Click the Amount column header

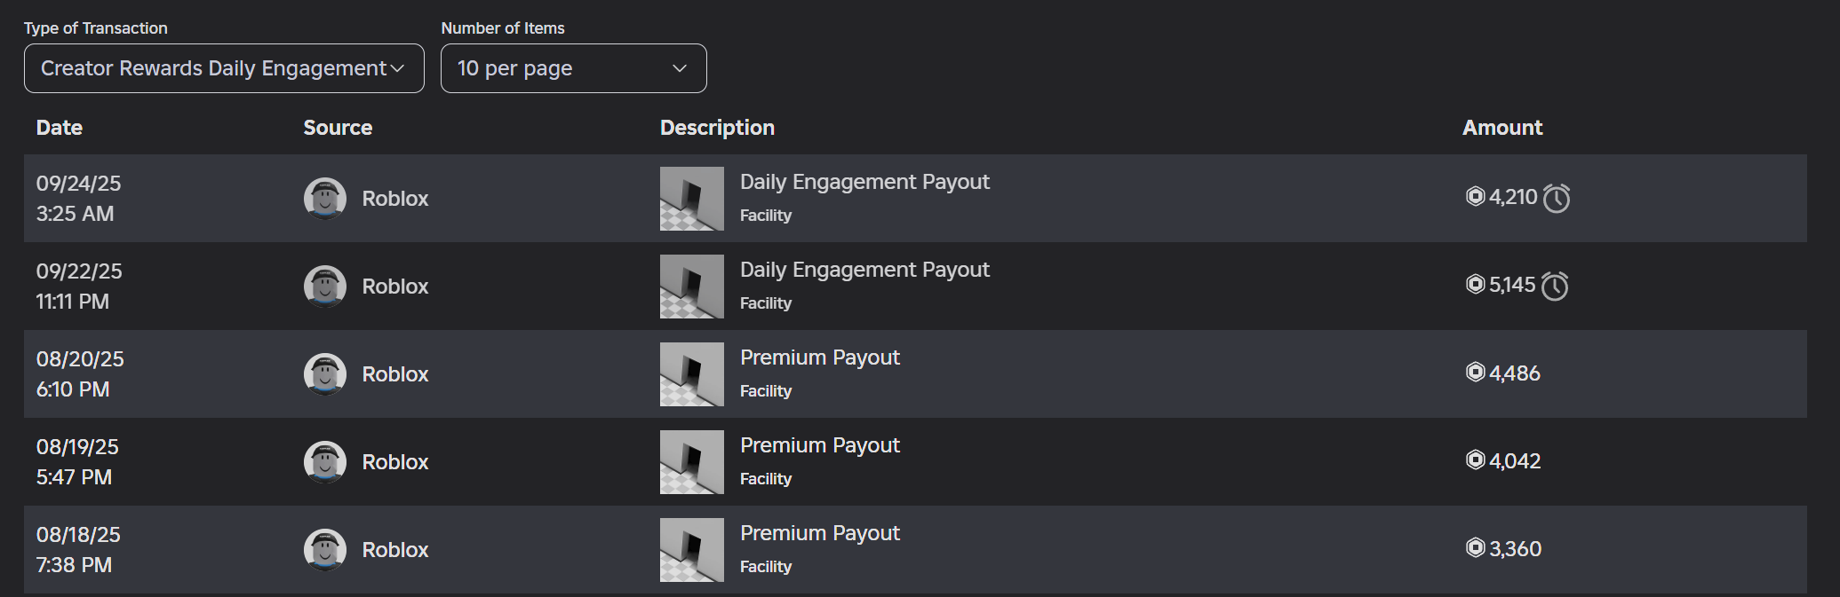coord(1502,128)
